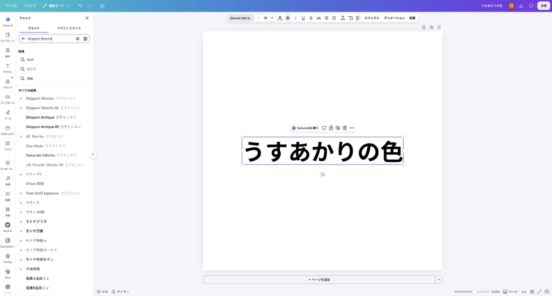
Task: Expand the Shippori Mincho font family
Action: tap(21, 99)
